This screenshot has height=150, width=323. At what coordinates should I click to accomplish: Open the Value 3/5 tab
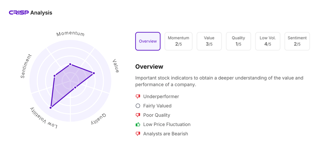(209, 41)
